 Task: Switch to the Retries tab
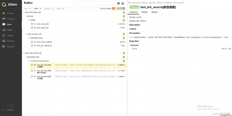155,12
